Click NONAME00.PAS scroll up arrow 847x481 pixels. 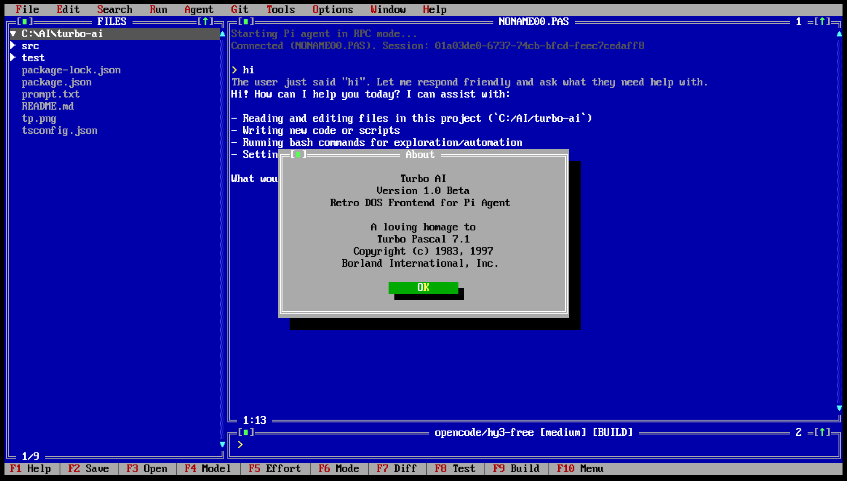click(839, 34)
